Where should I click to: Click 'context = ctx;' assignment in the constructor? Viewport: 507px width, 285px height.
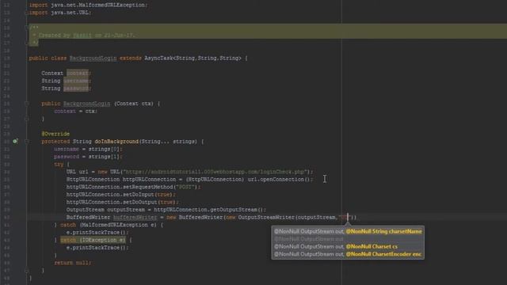click(x=75, y=111)
